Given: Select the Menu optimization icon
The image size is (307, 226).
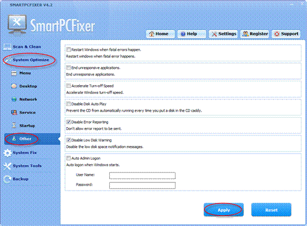Looking at the screenshot, I should [x=14, y=73].
